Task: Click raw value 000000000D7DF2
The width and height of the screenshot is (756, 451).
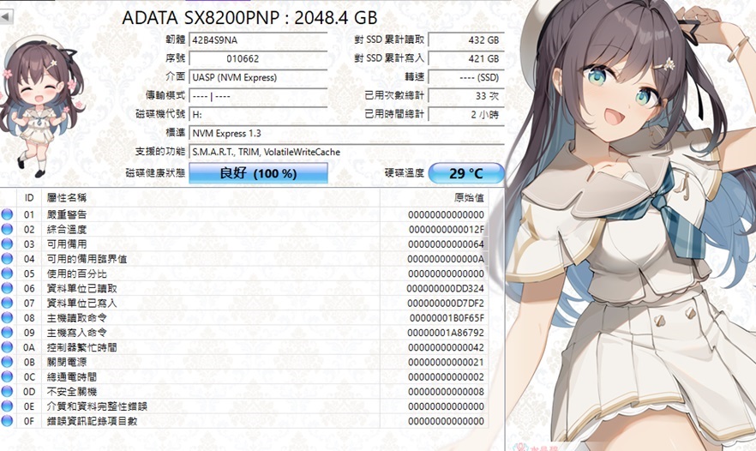Action: (446, 304)
